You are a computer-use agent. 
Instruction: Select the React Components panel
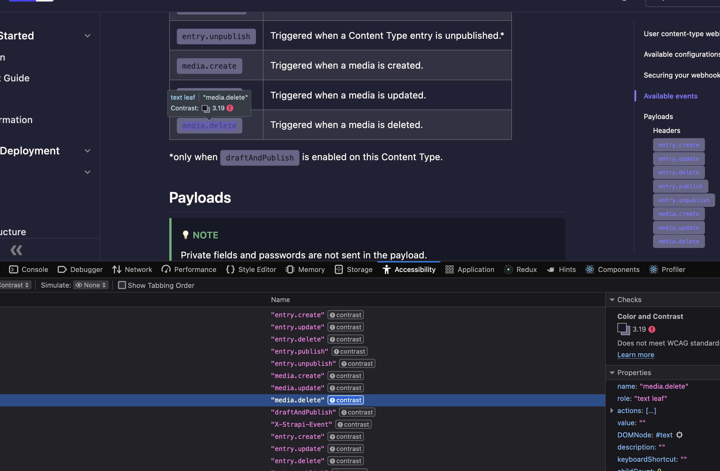[612, 269]
